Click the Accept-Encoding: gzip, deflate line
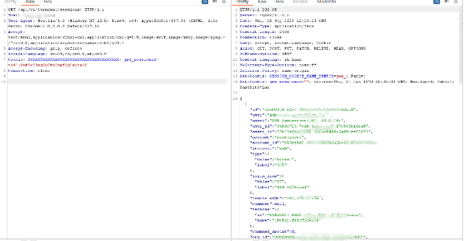Image resolution: width=464 pixels, height=241 pixels. point(45,49)
